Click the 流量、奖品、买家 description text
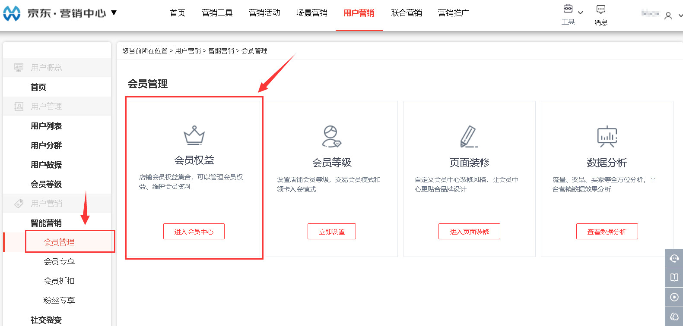The image size is (683, 326). click(x=604, y=184)
